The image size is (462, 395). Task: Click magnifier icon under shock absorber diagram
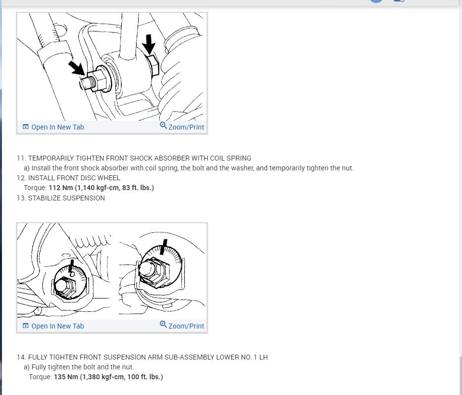point(163,126)
